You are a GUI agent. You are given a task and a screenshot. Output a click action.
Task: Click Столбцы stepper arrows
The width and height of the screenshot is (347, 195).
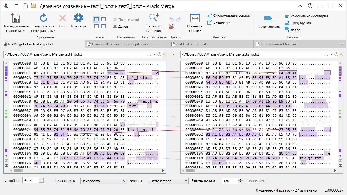[41, 180]
